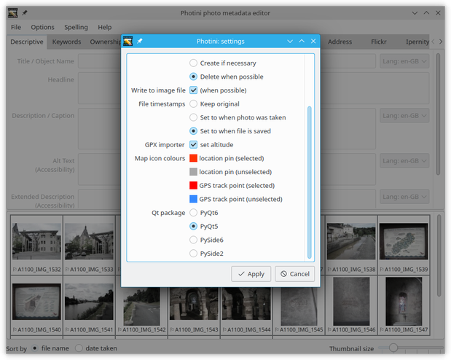The width and height of the screenshot is (451, 360).
Task: Click the Photini app icon in main title bar
Action: (13, 13)
